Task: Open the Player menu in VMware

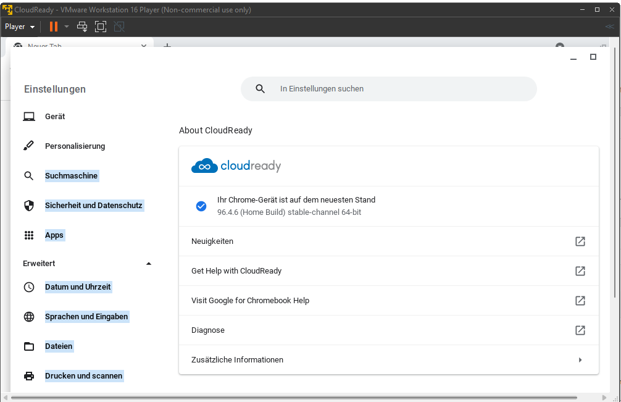Action: pyautogui.click(x=19, y=27)
